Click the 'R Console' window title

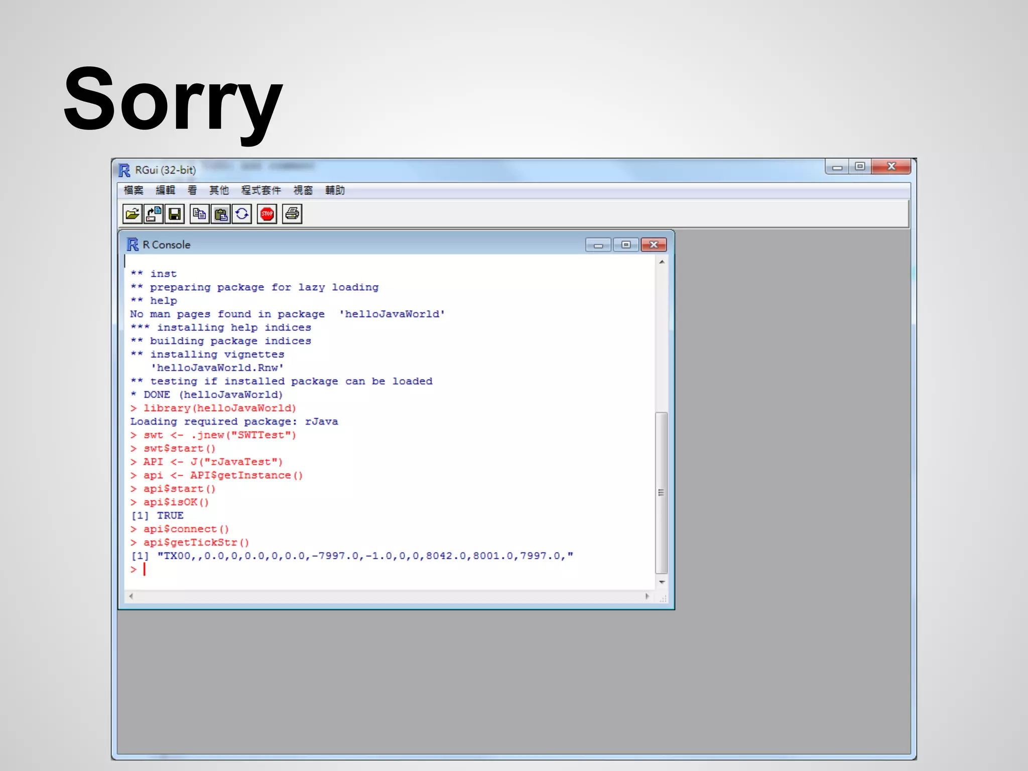coord(166,244)
